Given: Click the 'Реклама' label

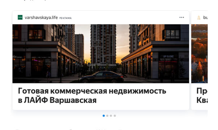Looking at the screenshot, I should point(65,18).
